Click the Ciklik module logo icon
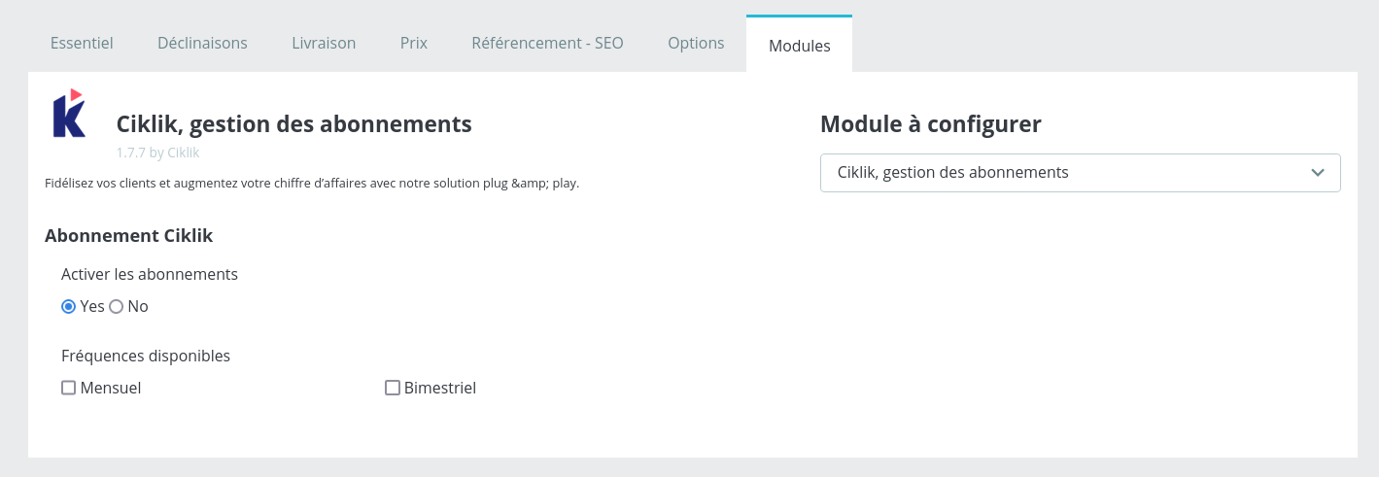This screenshot has height=477, width=1379. pos(70,113)
